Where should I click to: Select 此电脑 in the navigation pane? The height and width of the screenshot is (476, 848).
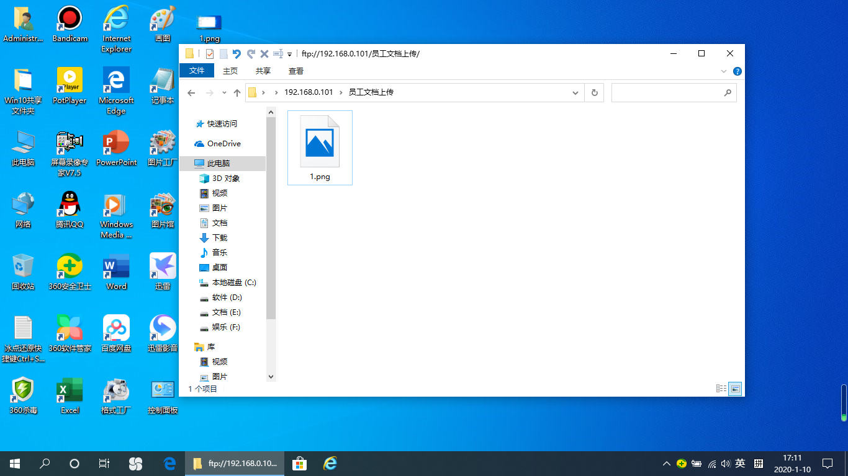coord(223,164)
